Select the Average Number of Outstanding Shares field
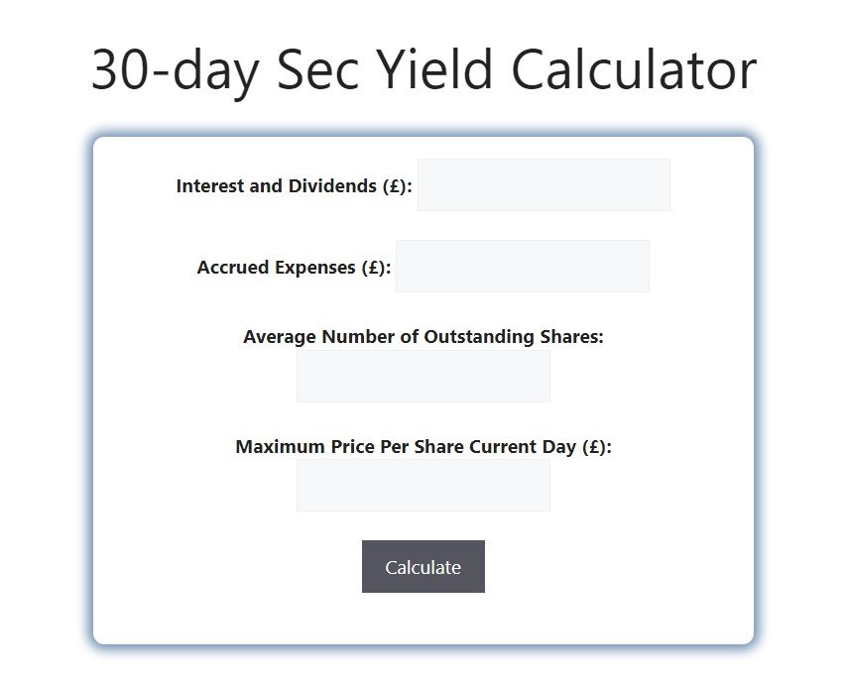This screenshot has width=848, height=682. pos(424,376)
